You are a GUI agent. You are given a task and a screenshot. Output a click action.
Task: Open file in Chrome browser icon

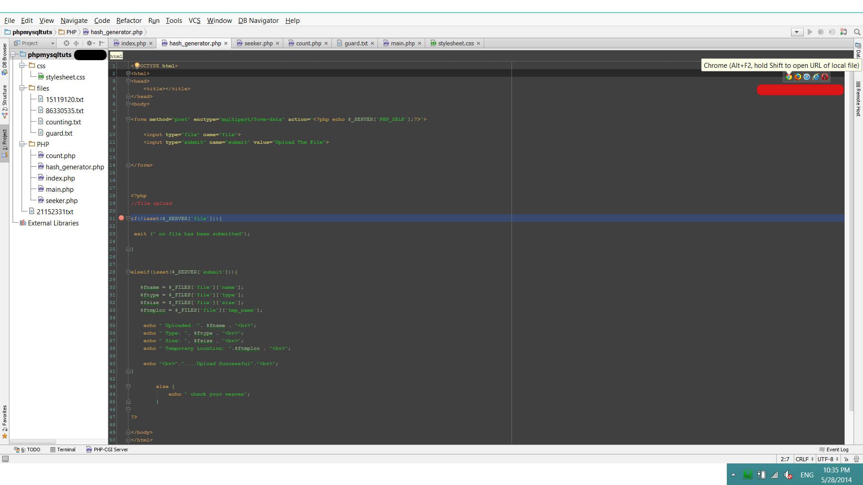click(789, 77)
